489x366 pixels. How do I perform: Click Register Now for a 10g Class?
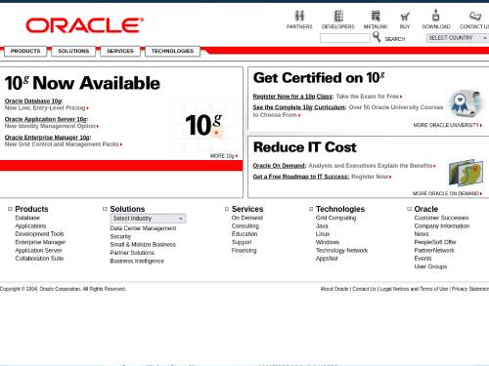coord(292,97)
